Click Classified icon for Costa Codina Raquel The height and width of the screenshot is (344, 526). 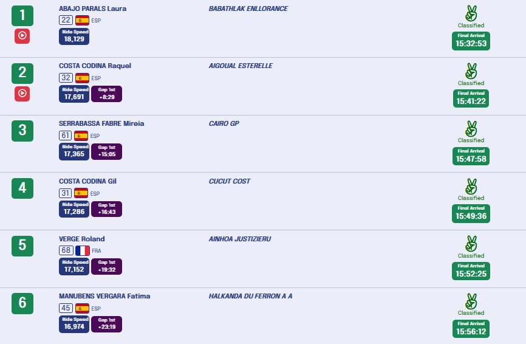point(471,71)
